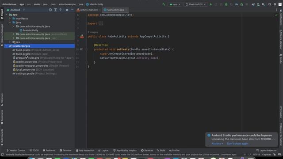
Task: Click Collapse All in Project panel
Action: click(61, 10)
